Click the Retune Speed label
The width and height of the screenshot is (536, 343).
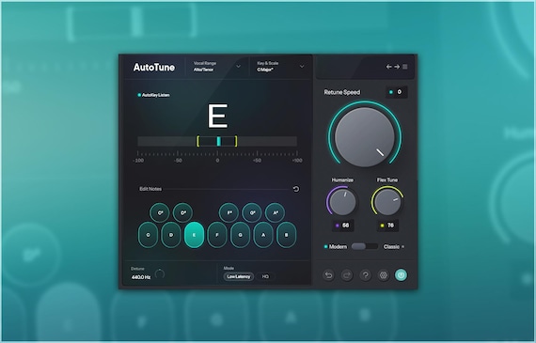click(342, 92)
